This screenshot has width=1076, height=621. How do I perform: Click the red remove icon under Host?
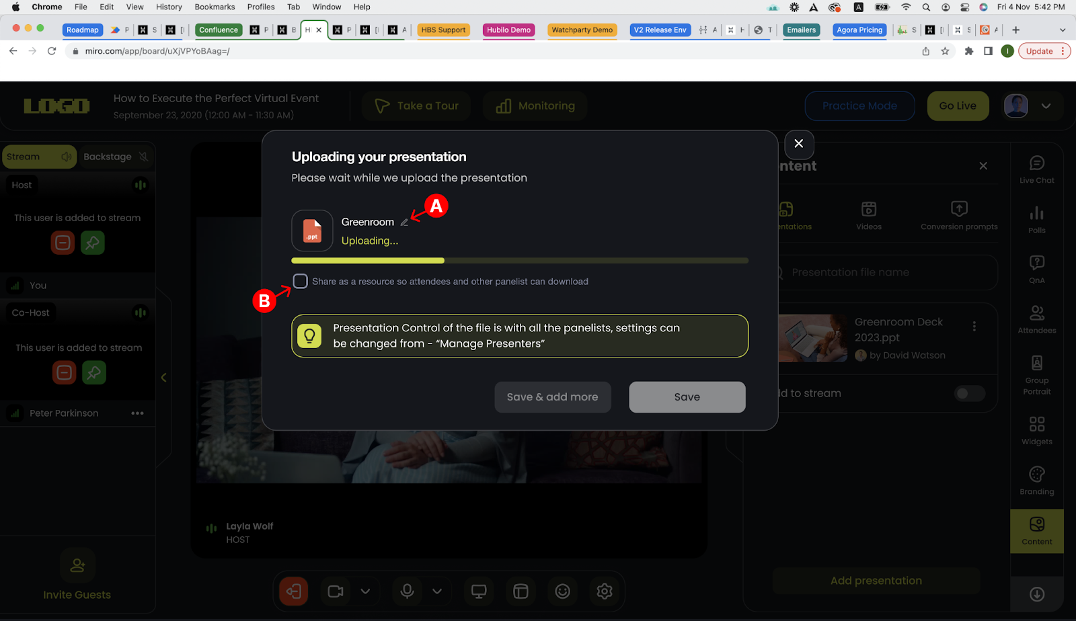[x=63, y=243]
